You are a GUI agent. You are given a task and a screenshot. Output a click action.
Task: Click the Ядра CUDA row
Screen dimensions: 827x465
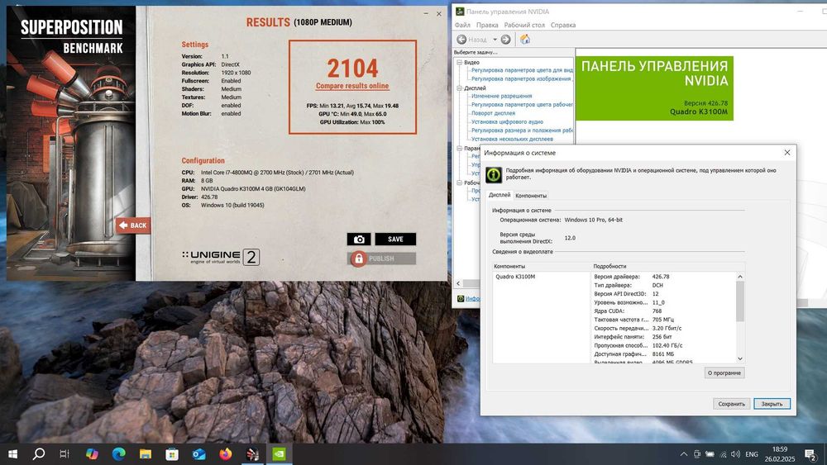click(665, 311)
